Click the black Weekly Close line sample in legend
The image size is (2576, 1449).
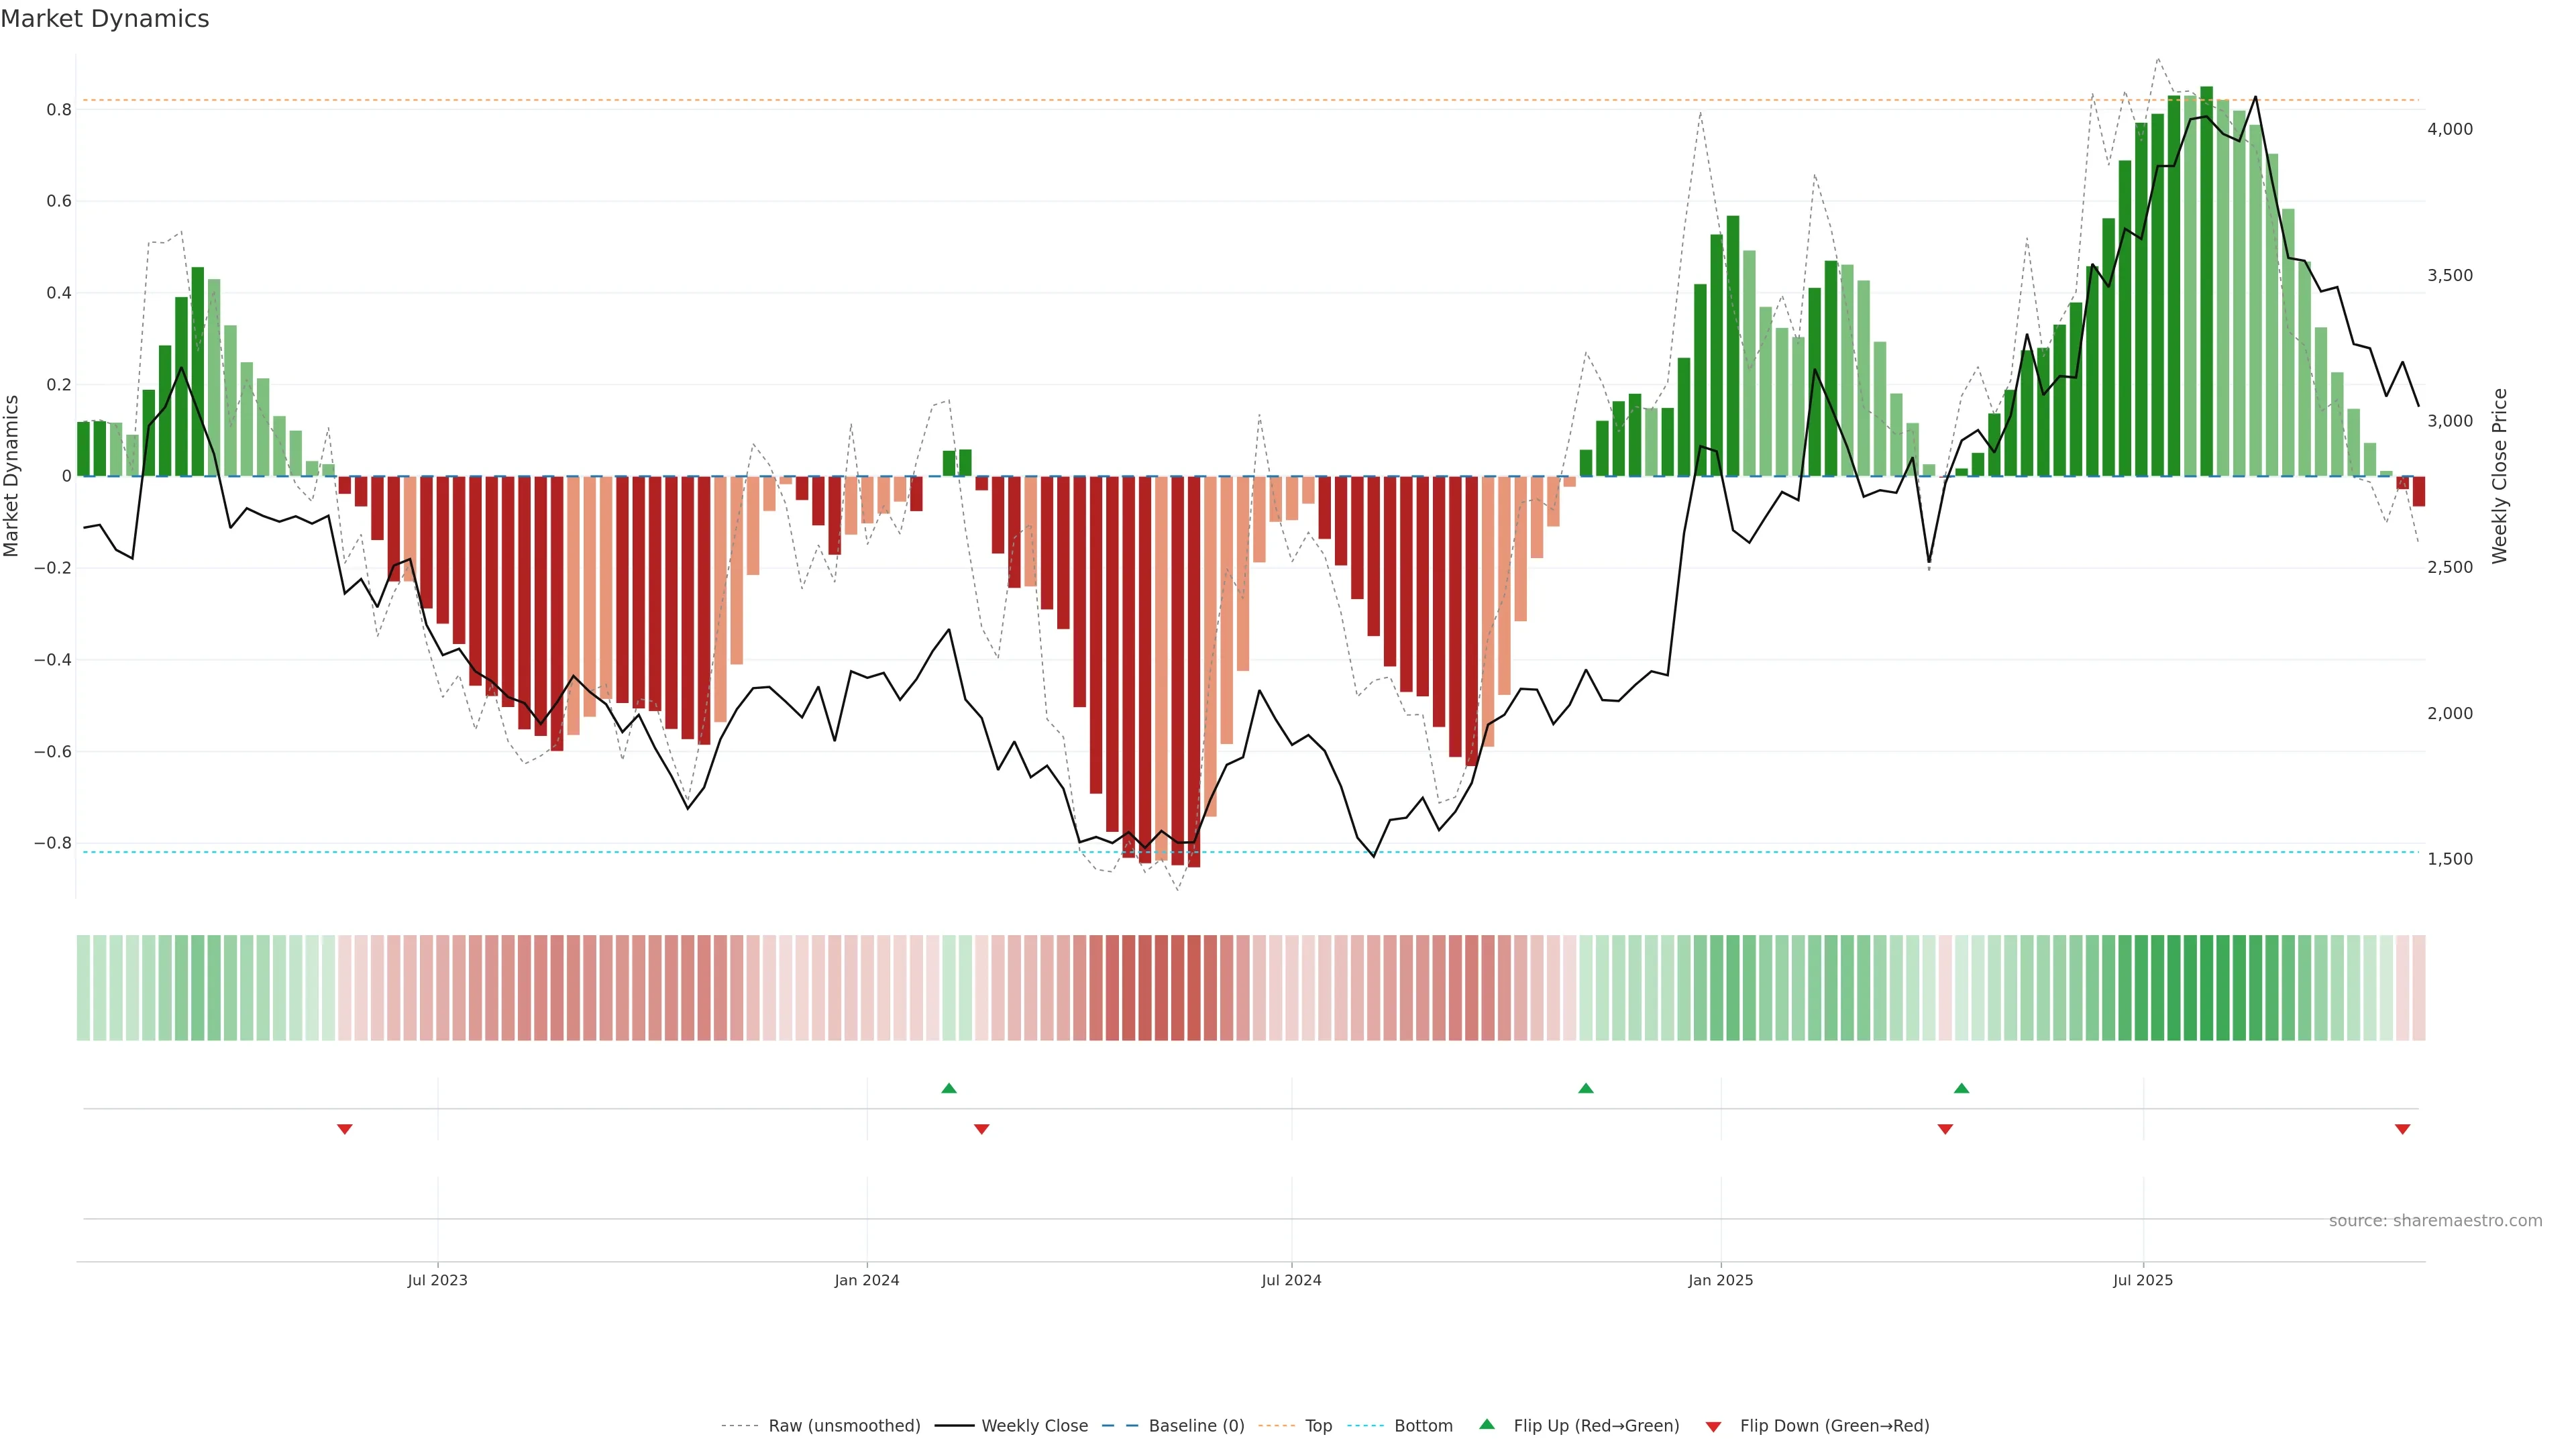coord(954,1426)
